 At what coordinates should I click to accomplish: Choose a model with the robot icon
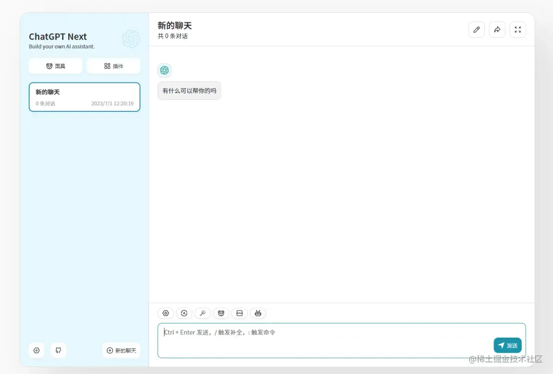point(258,313)
